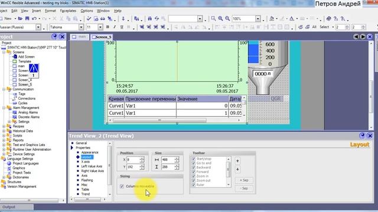Viewport: 378px width, 212px height.
Task: Pin the Project panel with pin icon
Action: [54, 37]
